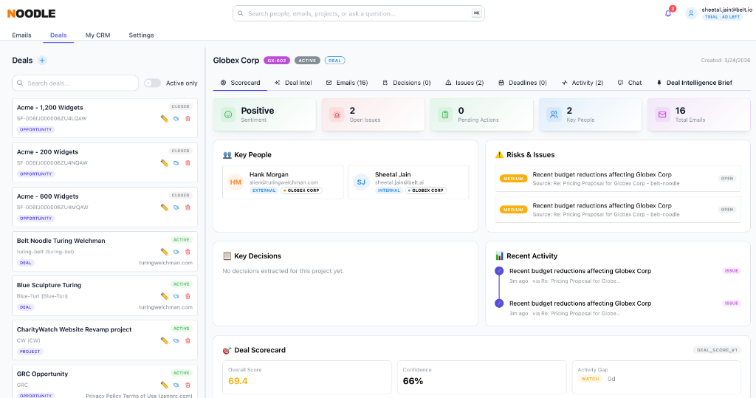This screenshot has width=756, height=398.
Task: Open the notifications bell
Action: point(667,13)
